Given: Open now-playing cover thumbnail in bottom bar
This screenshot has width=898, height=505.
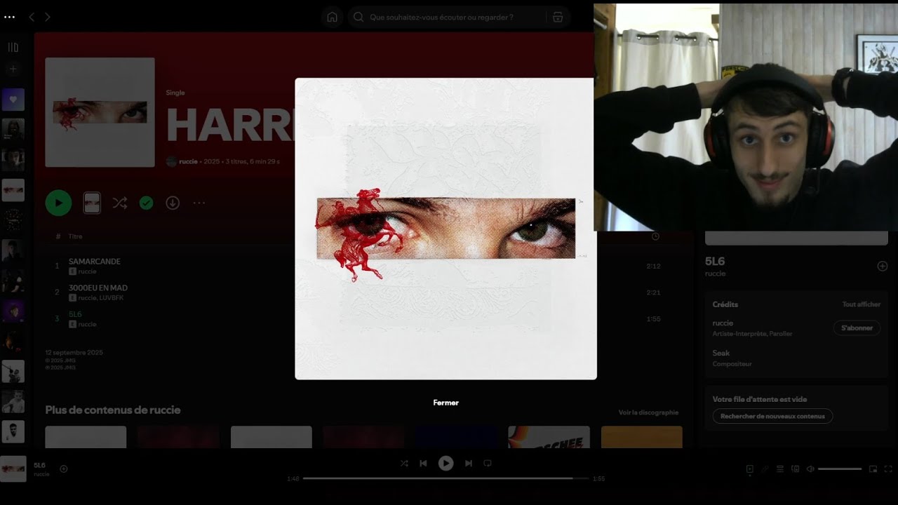Looking at the screenshot, I should (x=13, y=469).
